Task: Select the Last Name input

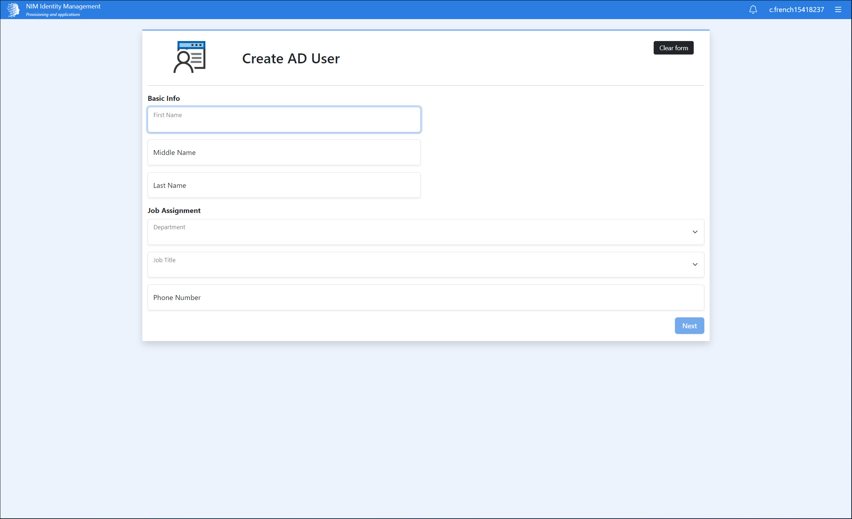Action: pyautogui.click(x=284, y=185)
